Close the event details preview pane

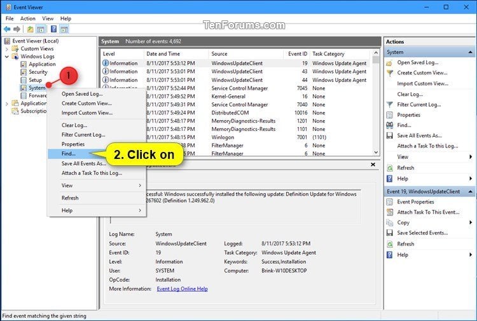click(x=373, y=165)
